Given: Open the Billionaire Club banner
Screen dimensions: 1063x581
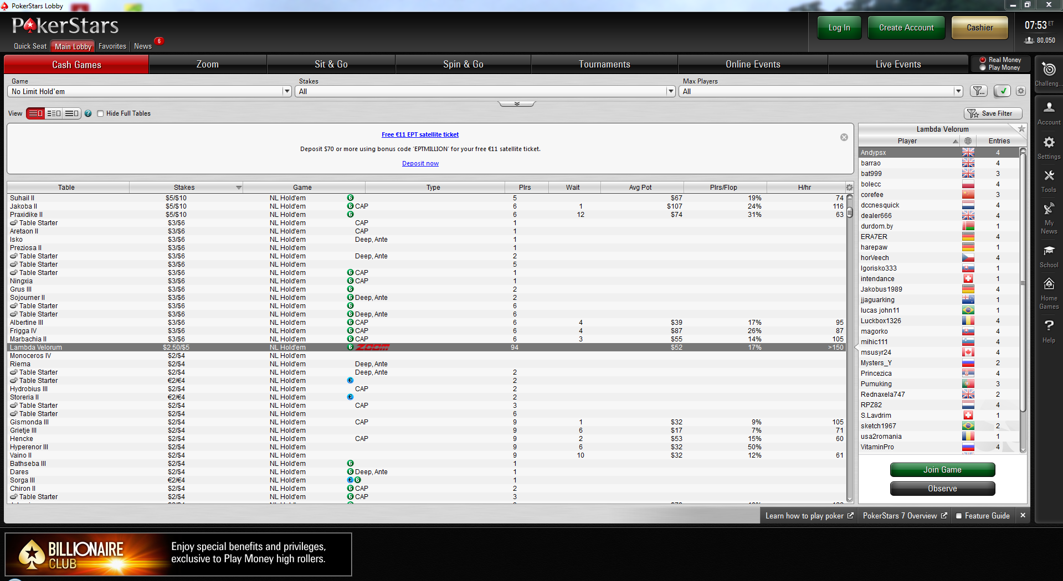Looking at the screenshot, I should pos(178,554).
